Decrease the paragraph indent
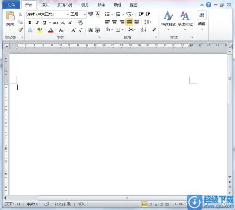The image size is (235, 210). coord(141,14)
